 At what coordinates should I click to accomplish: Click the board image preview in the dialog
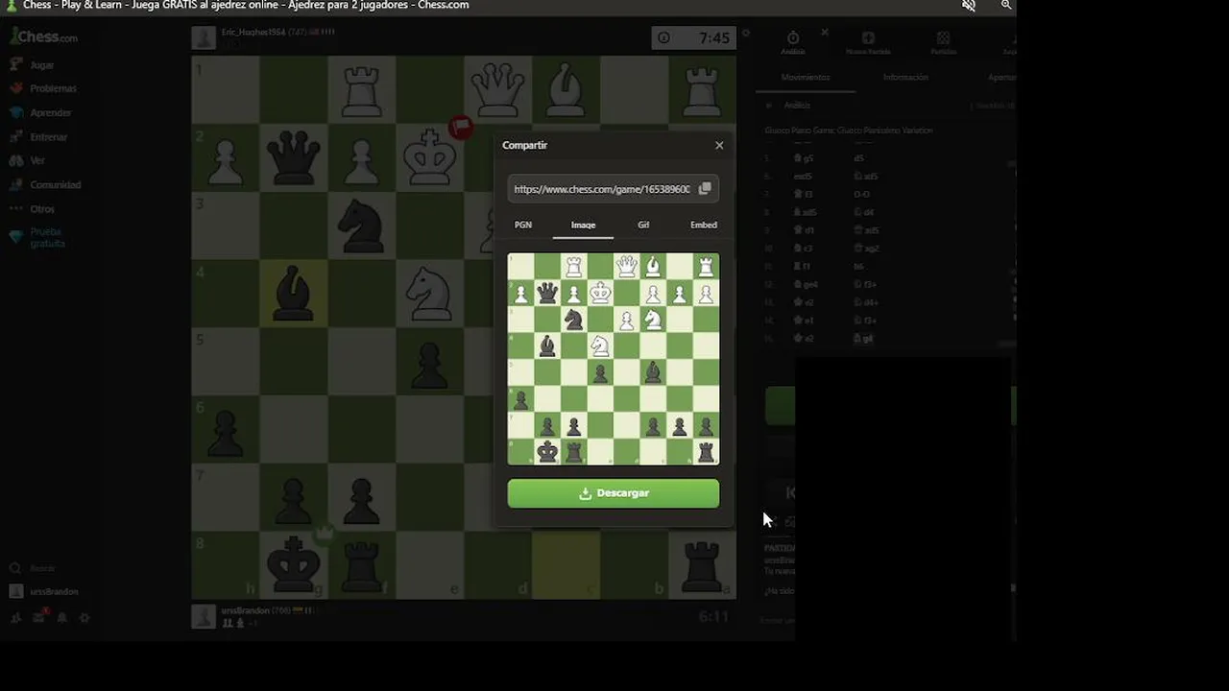click(x=613, y=359)
